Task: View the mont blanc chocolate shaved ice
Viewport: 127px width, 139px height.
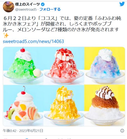Action: (x=105, y=105)
